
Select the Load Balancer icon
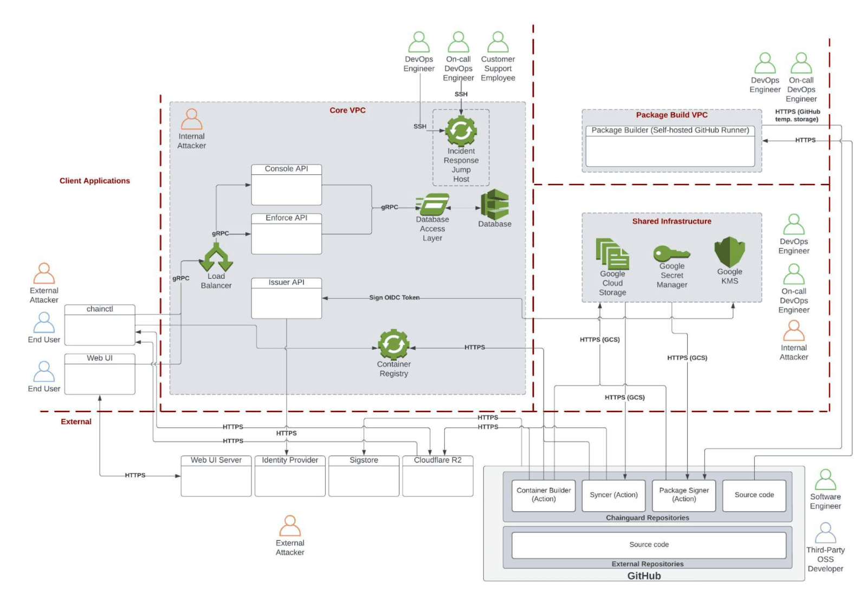tap(216, 257)
